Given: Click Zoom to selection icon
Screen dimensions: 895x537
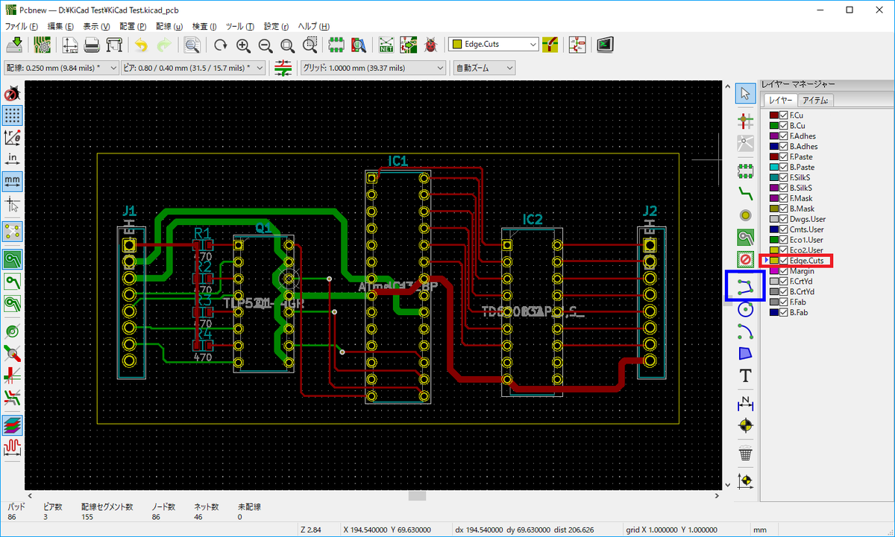Looking at the screenshot, I should pyautogui.click(x=310, y=45).
